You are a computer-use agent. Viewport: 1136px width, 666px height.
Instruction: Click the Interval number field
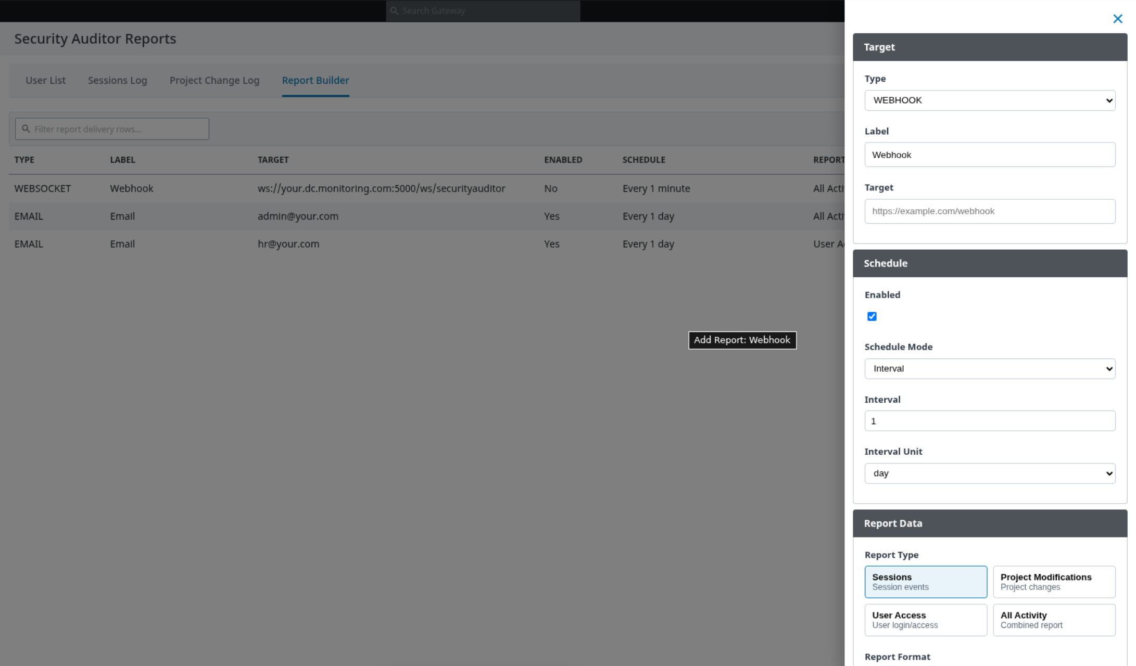(990, 421)
